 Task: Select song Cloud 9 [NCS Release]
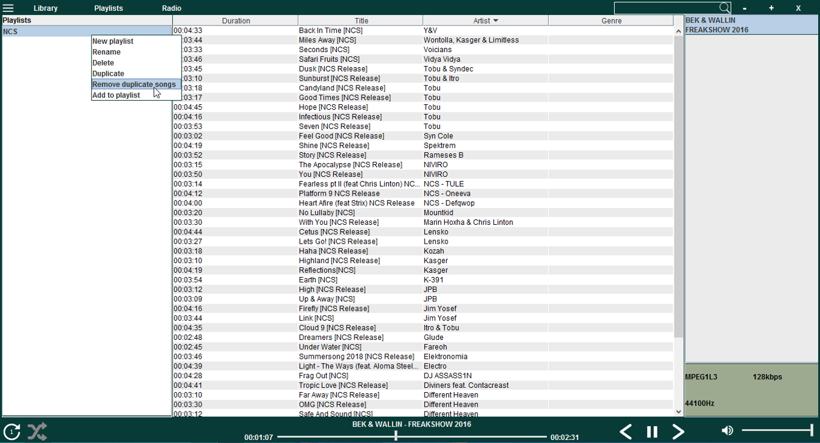point(337,328)
